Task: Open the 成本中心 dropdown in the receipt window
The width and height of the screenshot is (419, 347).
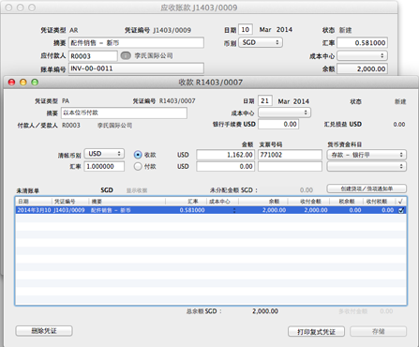Action: click(284, 113)
